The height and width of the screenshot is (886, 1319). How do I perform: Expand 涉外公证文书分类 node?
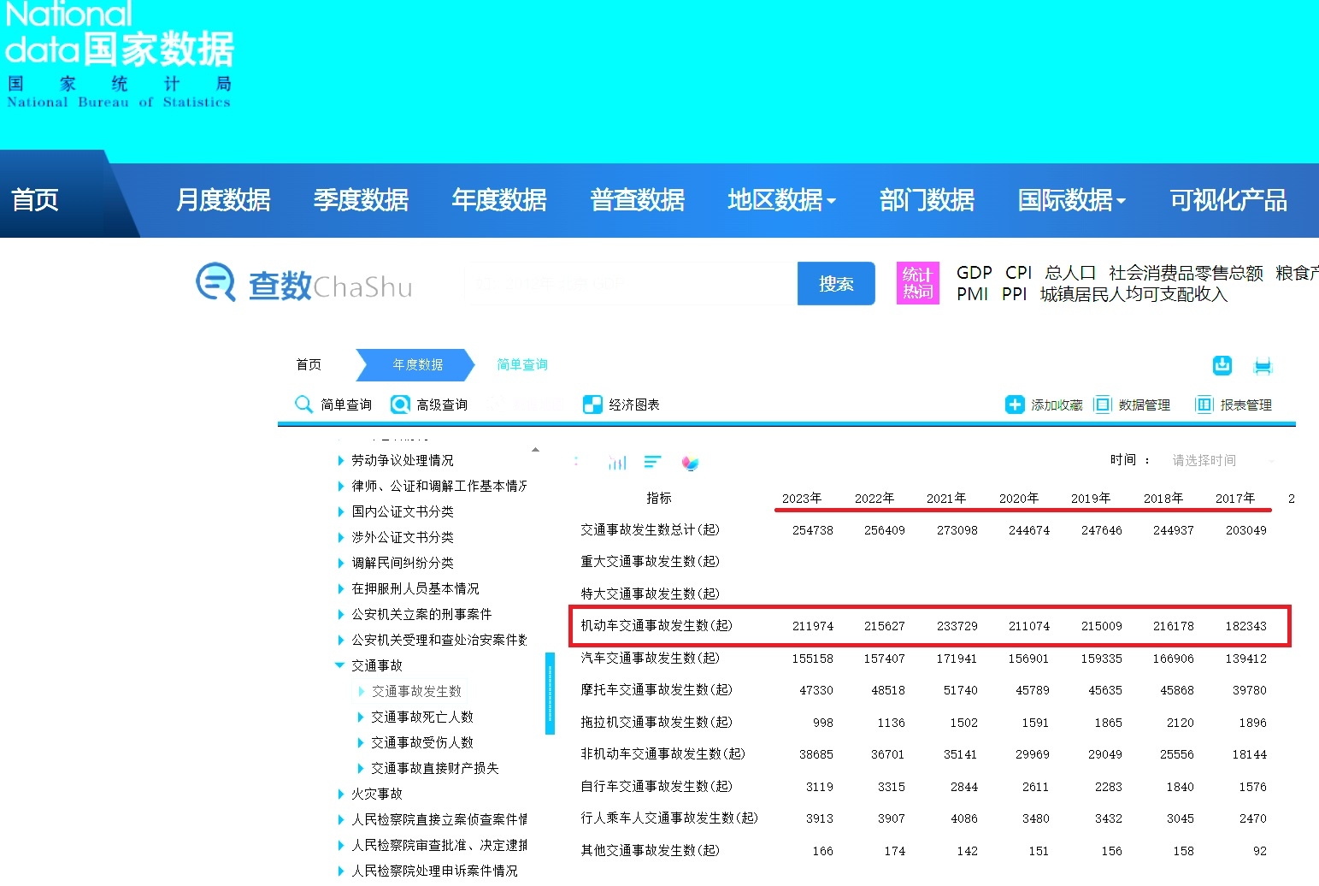pyautogui.click(x=342, y=537)
